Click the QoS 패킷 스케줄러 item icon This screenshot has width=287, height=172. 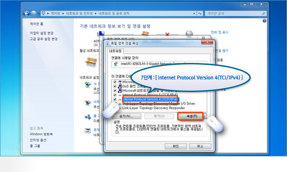click(x=120, y=86)
